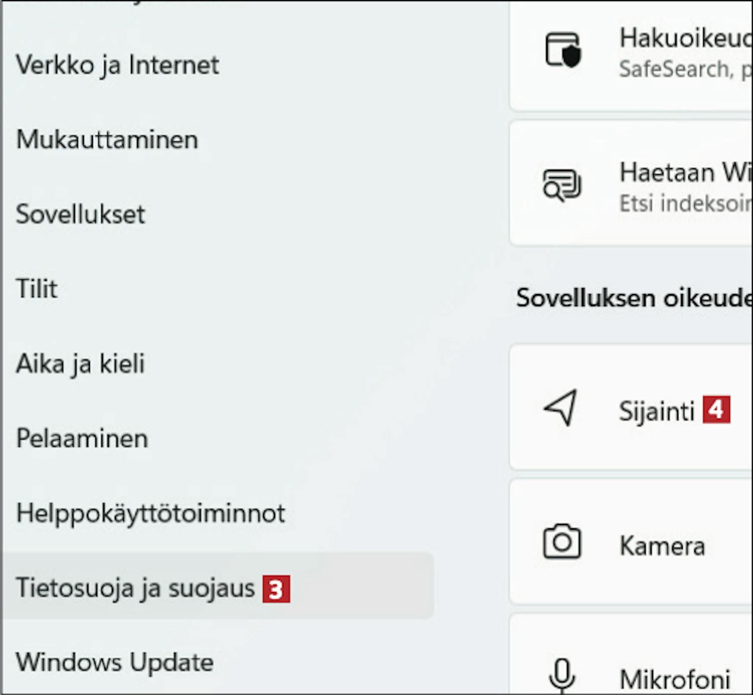Open the Tilit section
The height and width of the screenshot is (695, 753).
pos(37,289)
